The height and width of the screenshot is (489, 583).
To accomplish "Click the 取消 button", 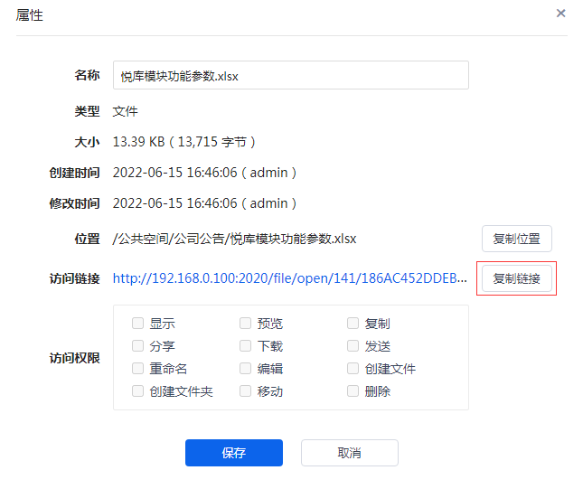I will tap(349, 453).
